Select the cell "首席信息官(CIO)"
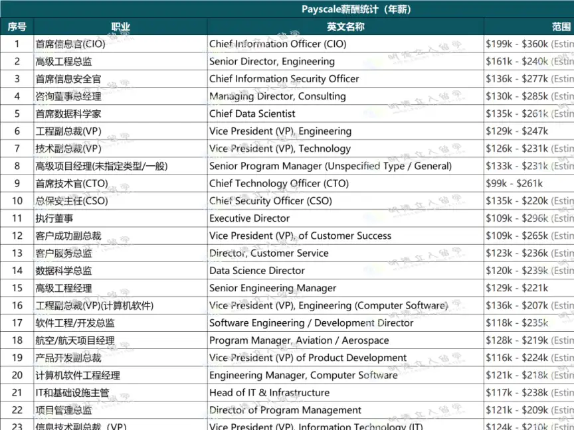The height and width of the screenshot is (430, 574). [x=120, y=44]
